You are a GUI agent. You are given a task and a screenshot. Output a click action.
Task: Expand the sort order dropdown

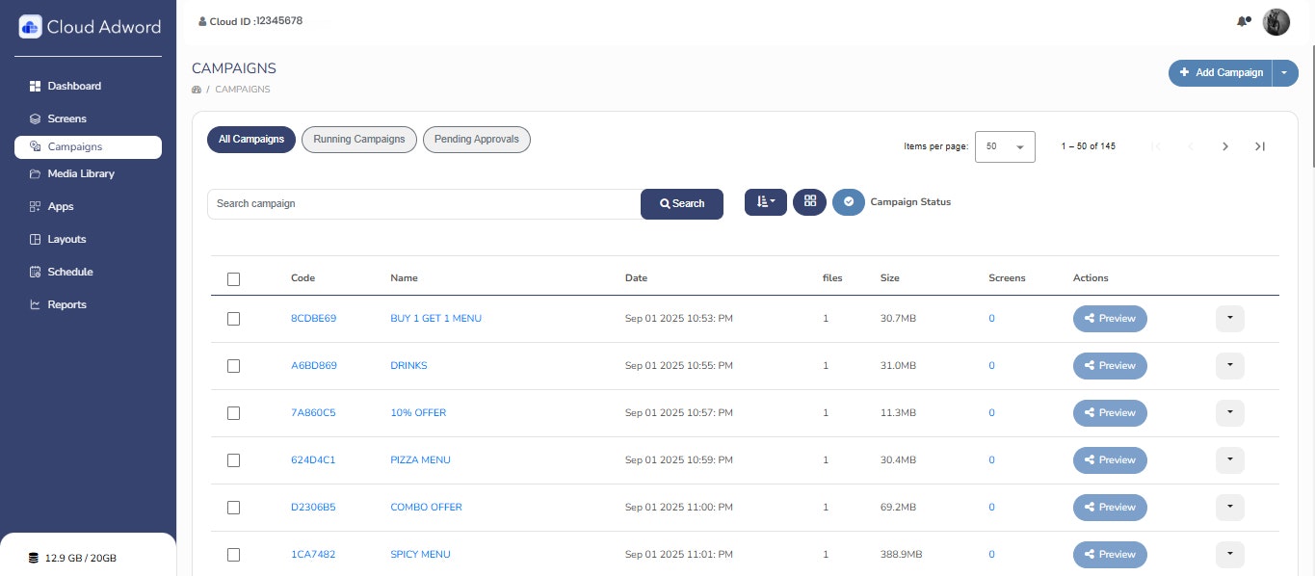click(765, 202)
